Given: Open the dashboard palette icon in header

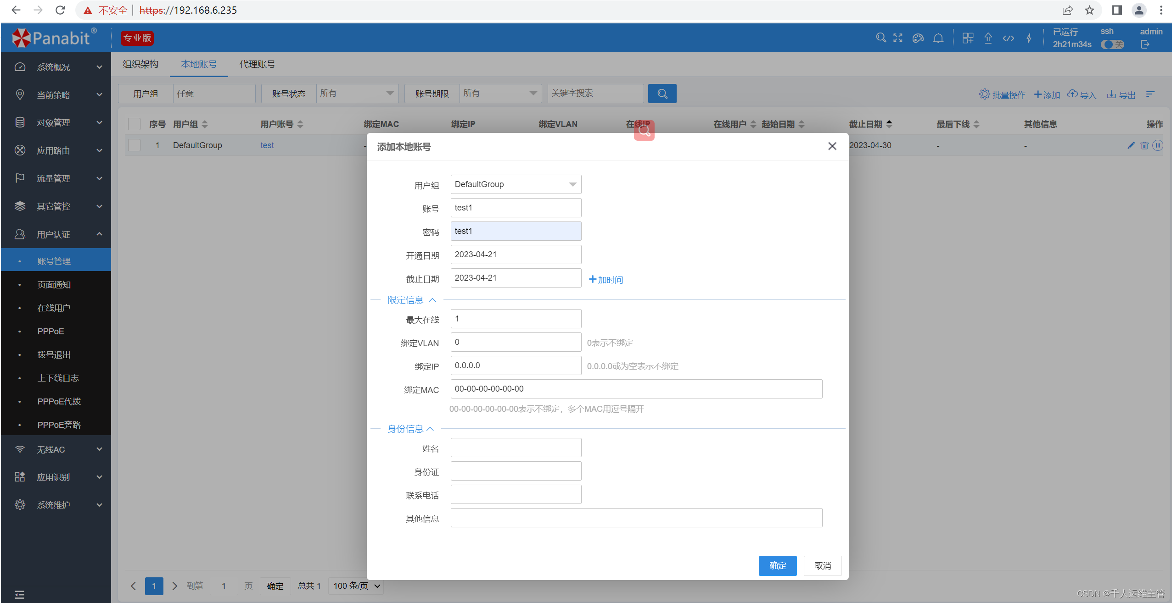Looking at the screenshot, I should pyautogui.click(x=918, y=38).
